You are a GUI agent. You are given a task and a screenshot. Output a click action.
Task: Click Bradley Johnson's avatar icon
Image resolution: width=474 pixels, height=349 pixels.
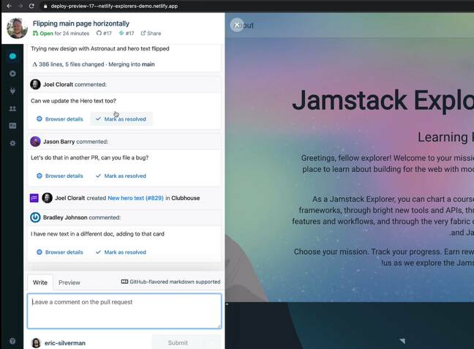(35, 217)
